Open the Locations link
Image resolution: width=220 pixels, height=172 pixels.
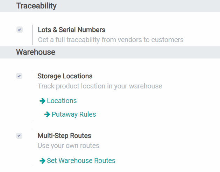tap(62, 101)
